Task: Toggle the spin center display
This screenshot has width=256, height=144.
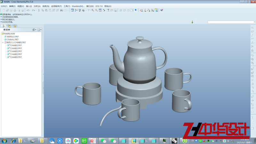Action: pos(76,10)
